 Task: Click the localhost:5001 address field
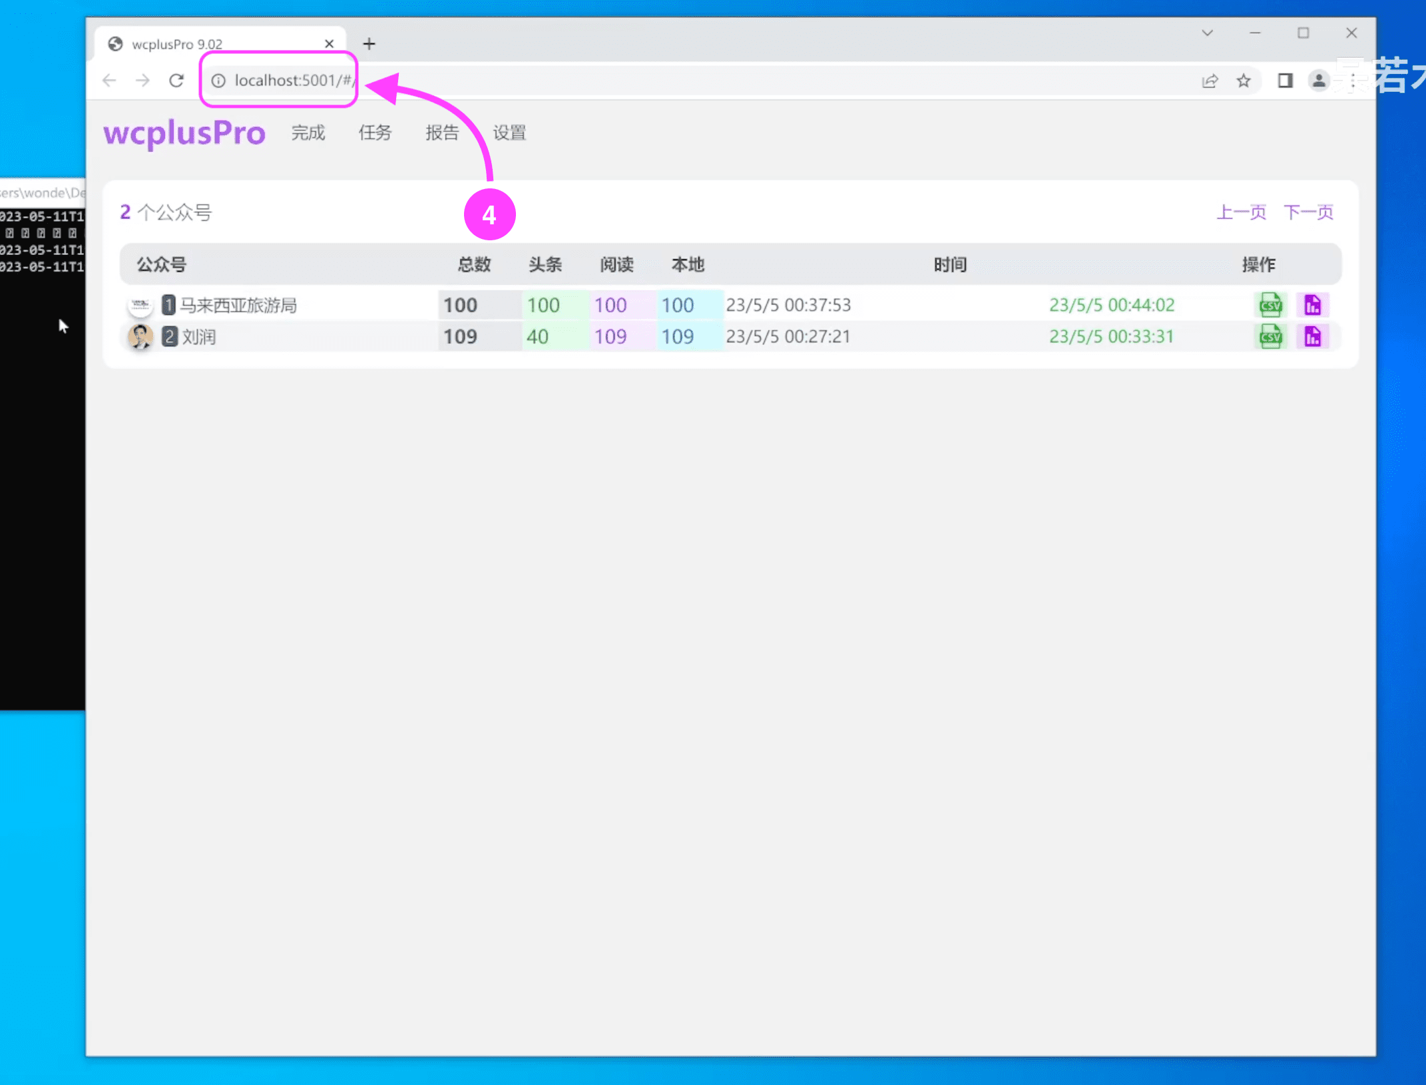(x=293, y=81)
